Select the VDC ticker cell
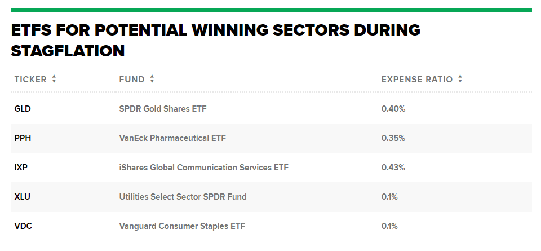Image resolution: width=541 pixels, height=251 pixels. point(23,226)
